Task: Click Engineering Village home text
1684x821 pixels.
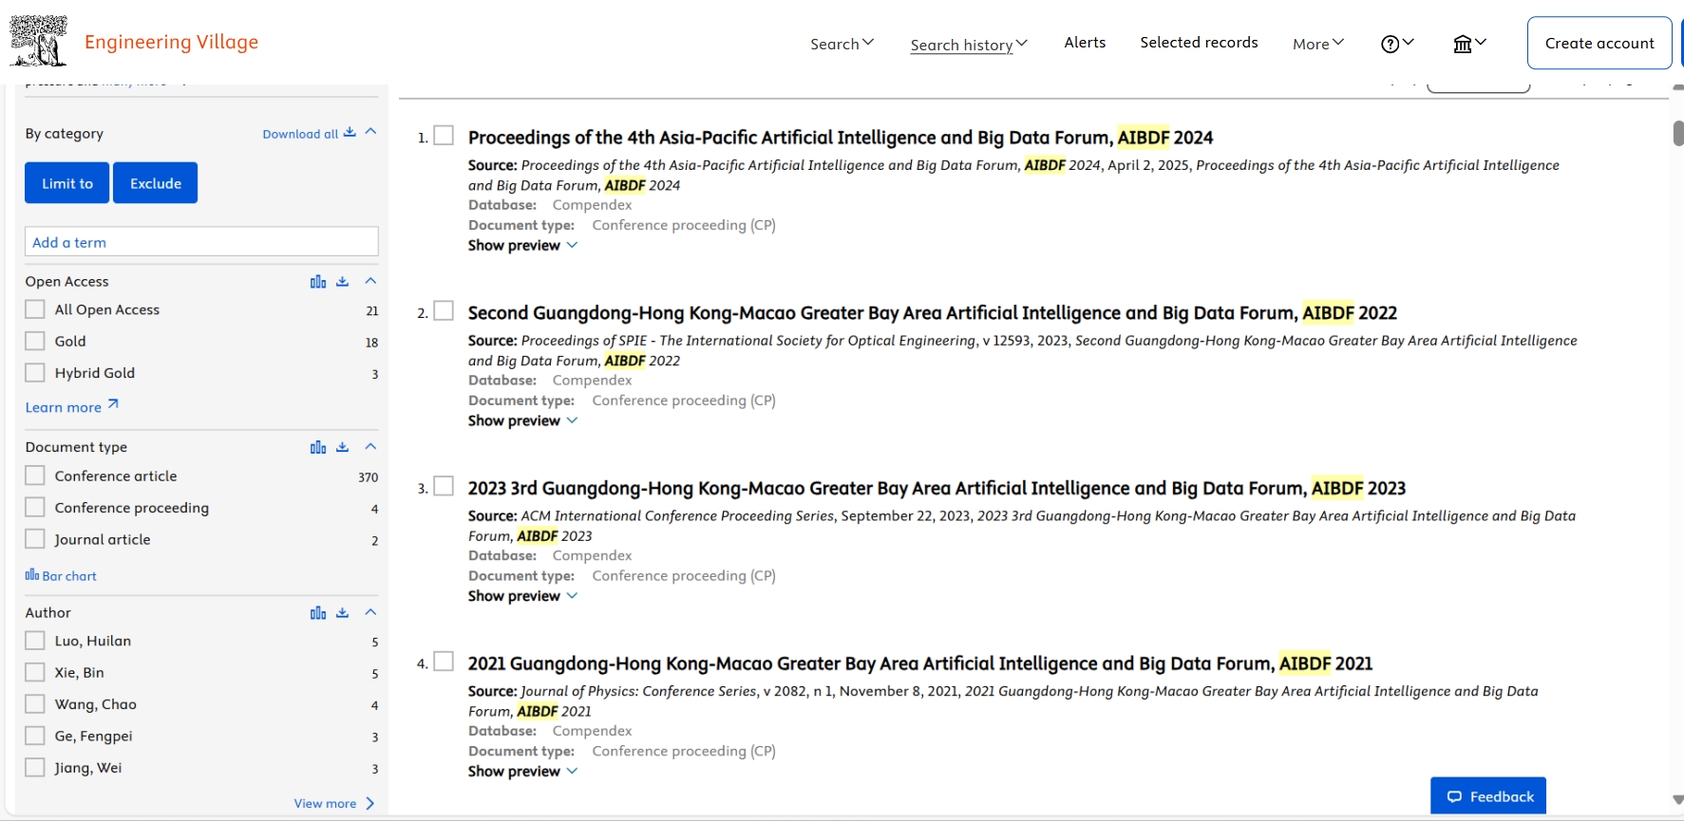Action: (172, 43)
